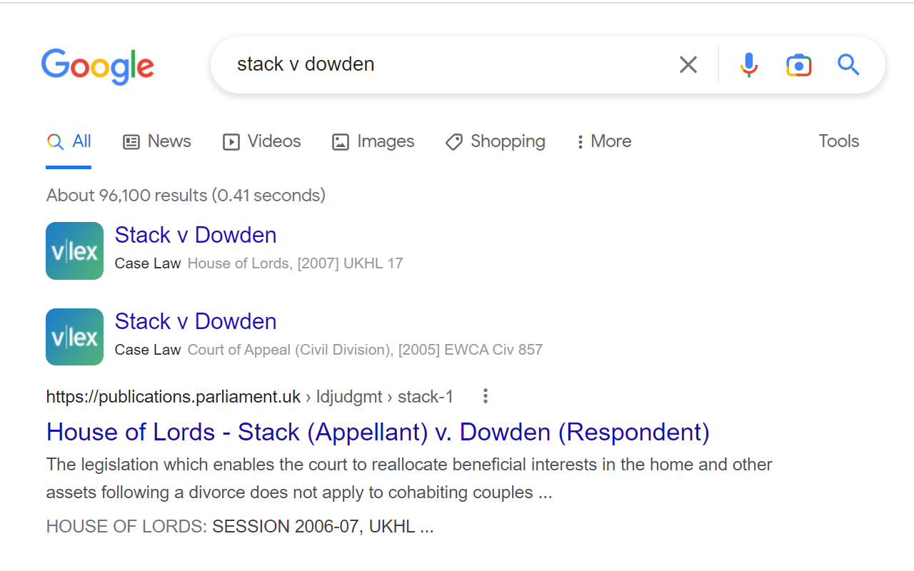Open House of Lords Stack (Appellant) link

378,432
